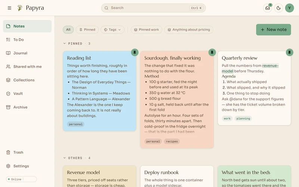
Task: Toggle the Pinned filter chip
Action: click(87, 30)
